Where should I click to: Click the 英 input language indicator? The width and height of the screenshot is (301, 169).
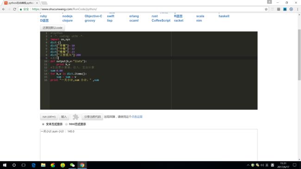pyautogui.click(x=267, y=165)
